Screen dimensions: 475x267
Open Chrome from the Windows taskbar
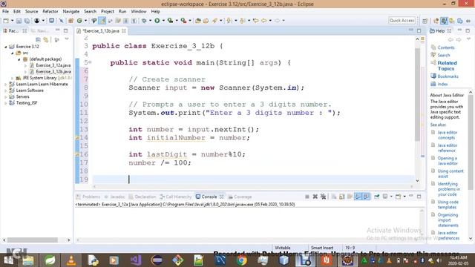coord(241,260)
